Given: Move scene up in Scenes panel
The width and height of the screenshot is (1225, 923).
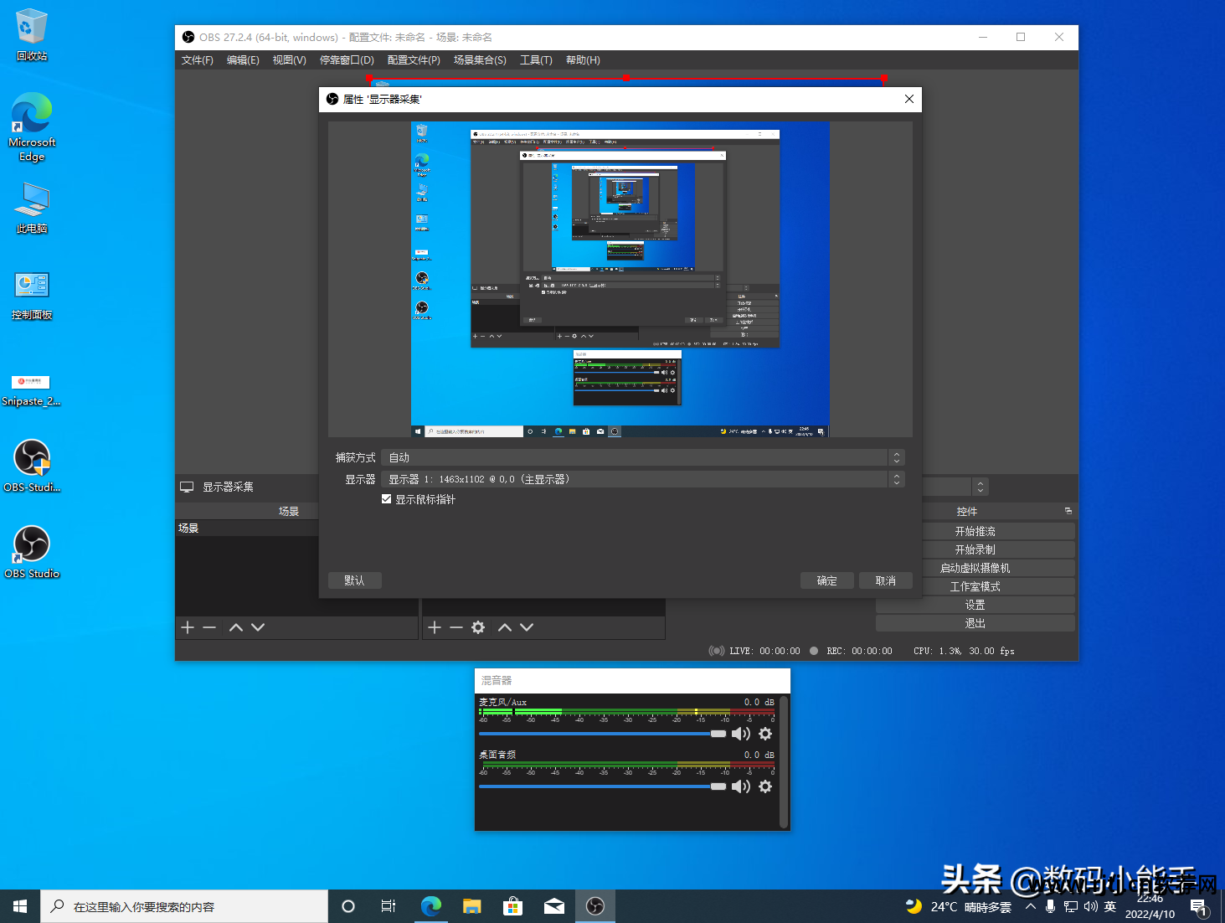Looking at the screenshot, I should click(236, 627).
